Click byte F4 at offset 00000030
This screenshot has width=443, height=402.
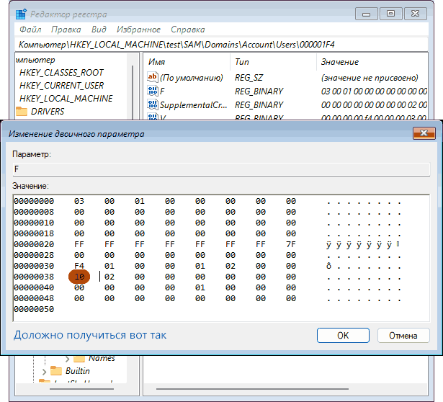tap(79, 266)
